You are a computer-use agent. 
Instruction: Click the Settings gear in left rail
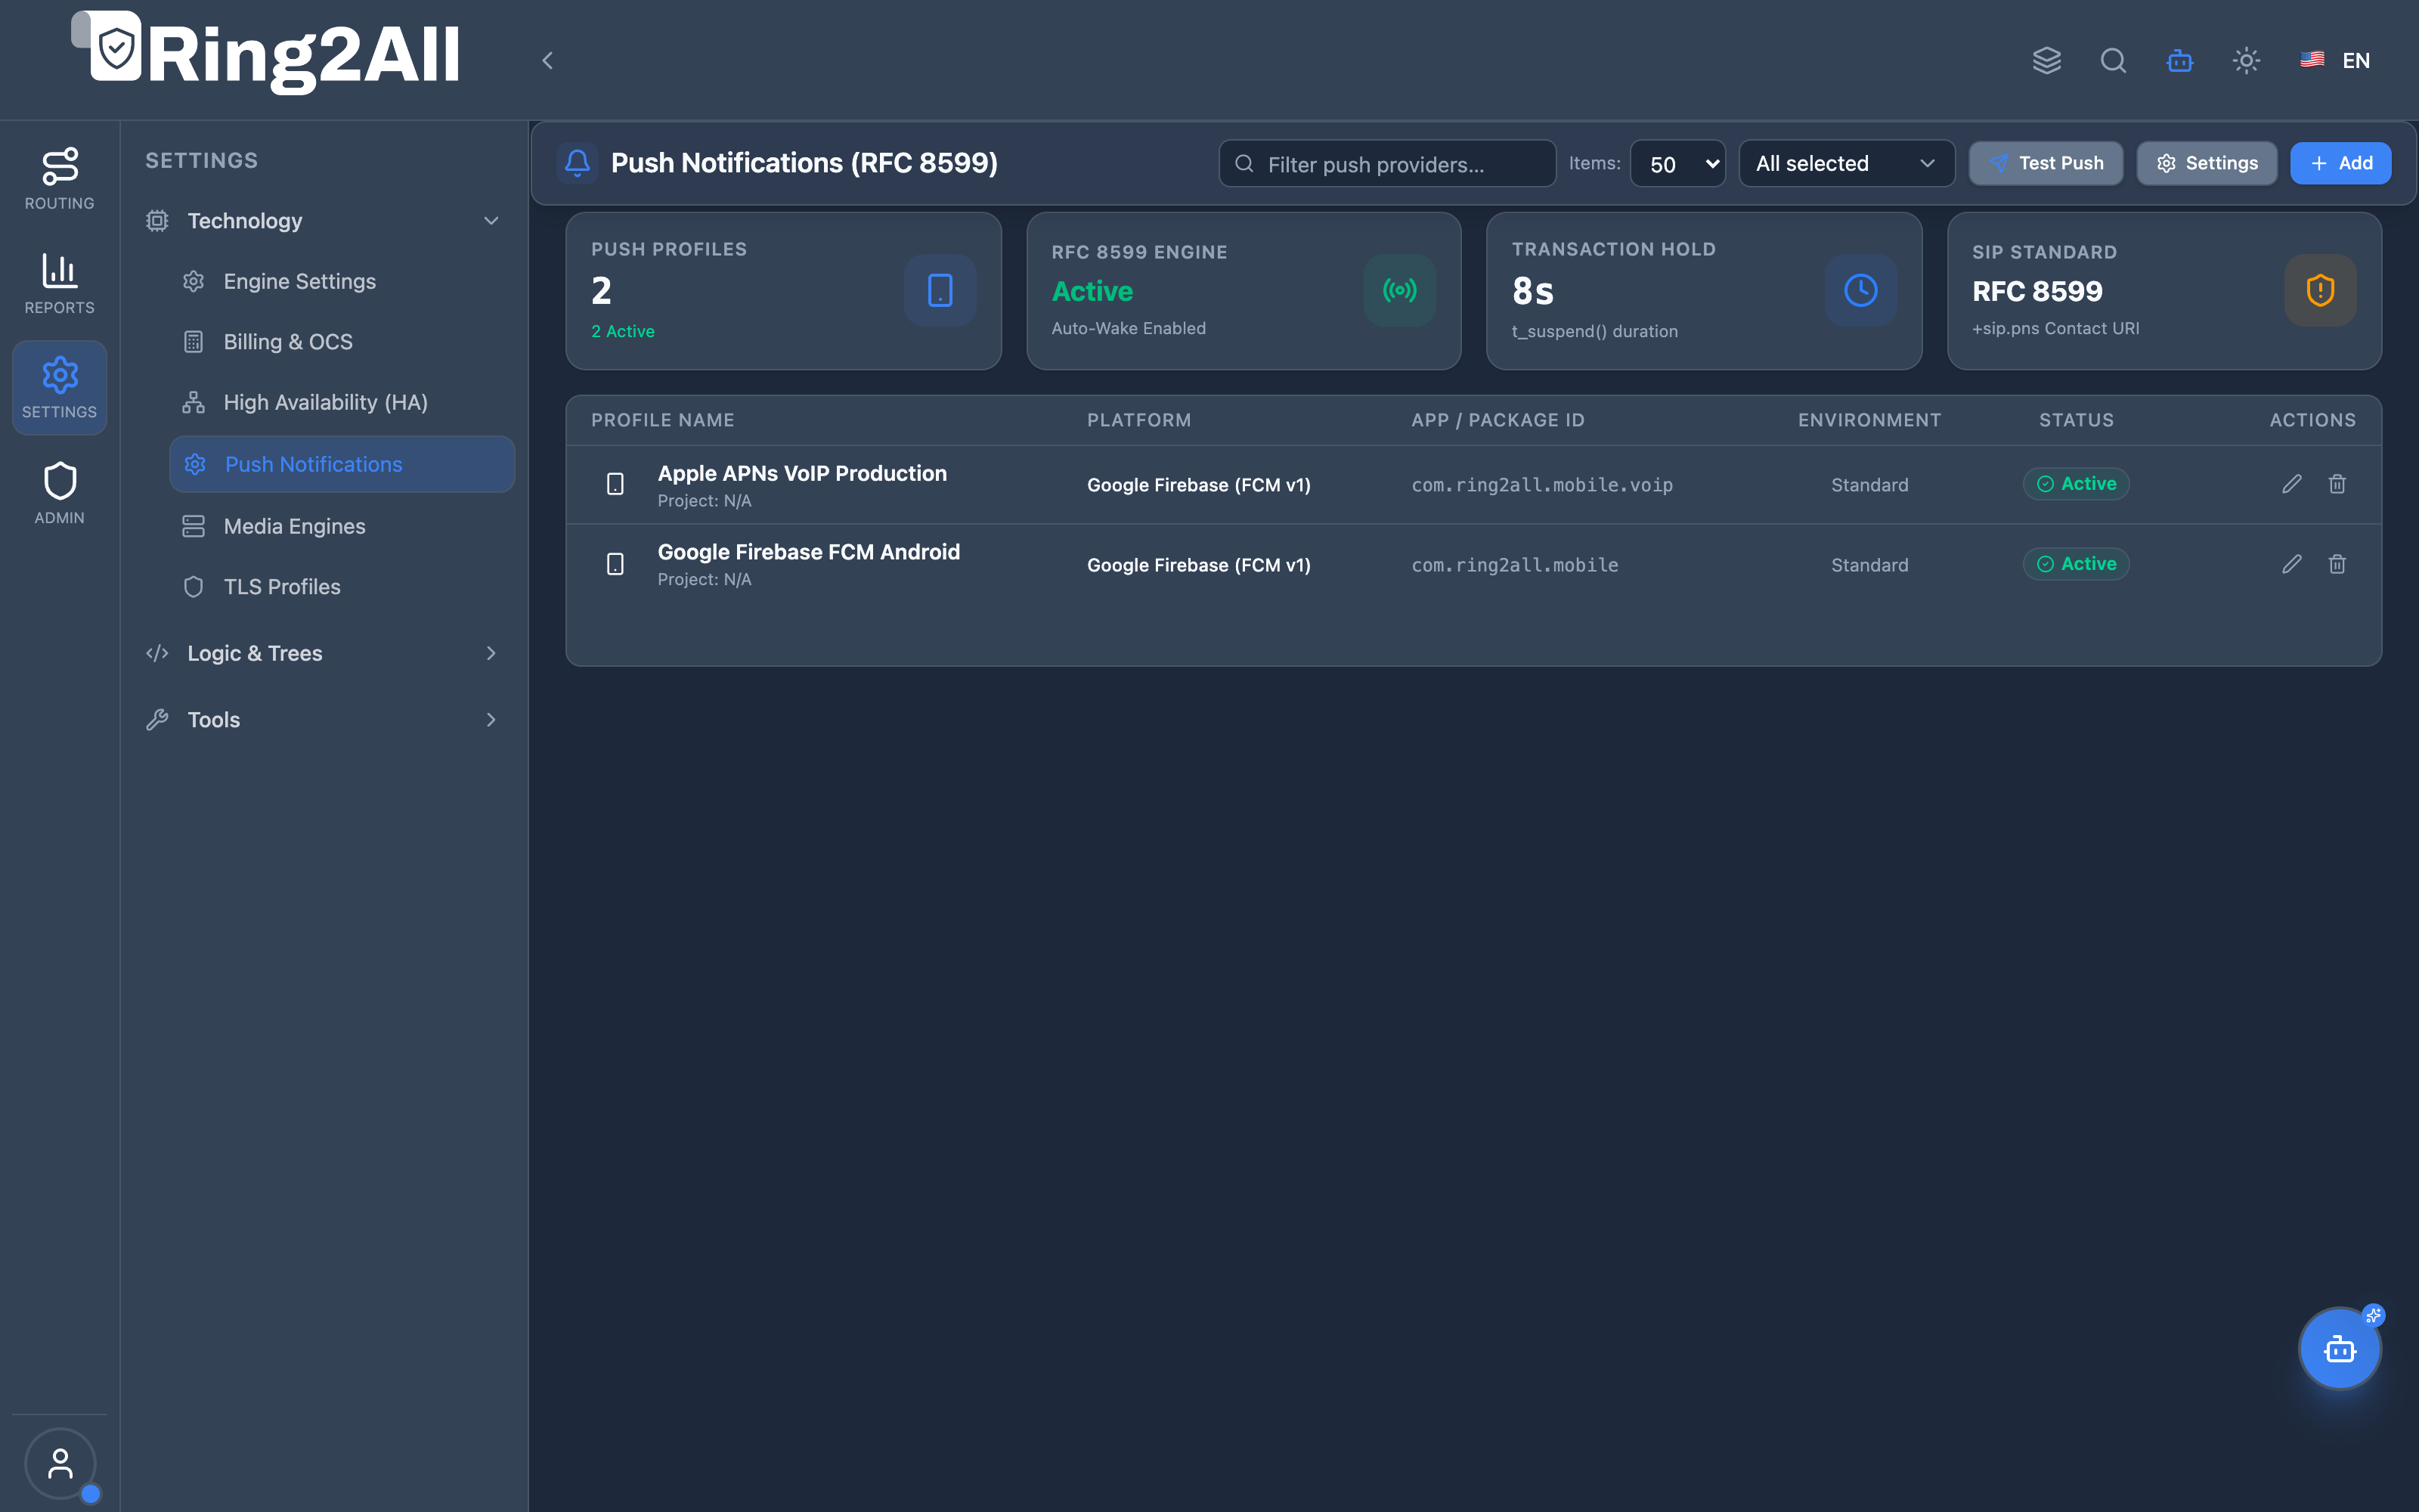tap(59, 388)
